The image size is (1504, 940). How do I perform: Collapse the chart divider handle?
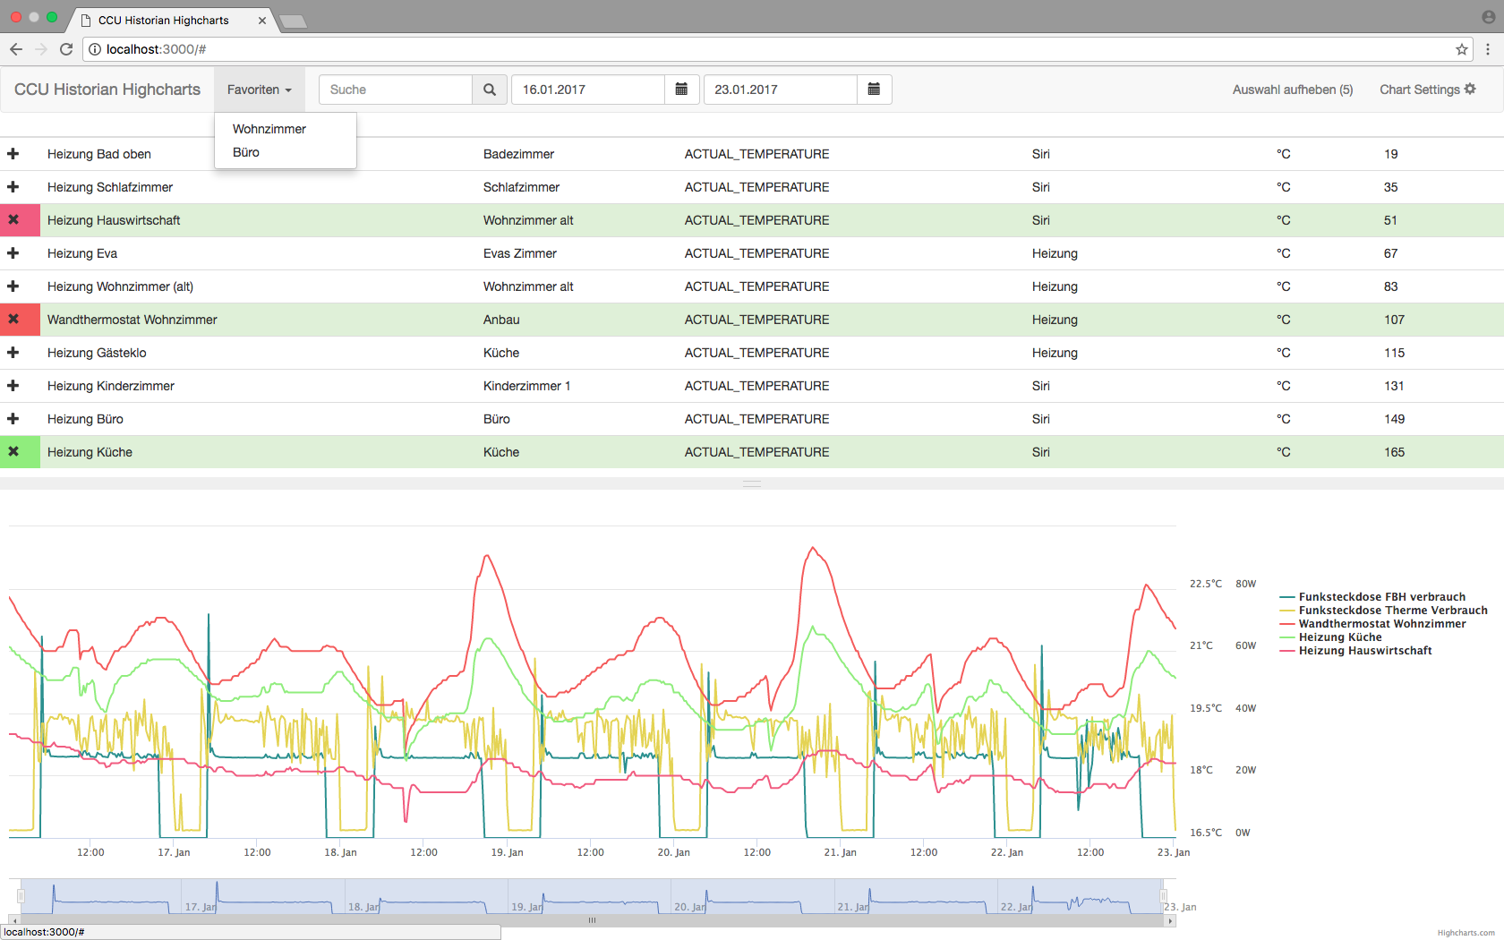tap(751, 483)
